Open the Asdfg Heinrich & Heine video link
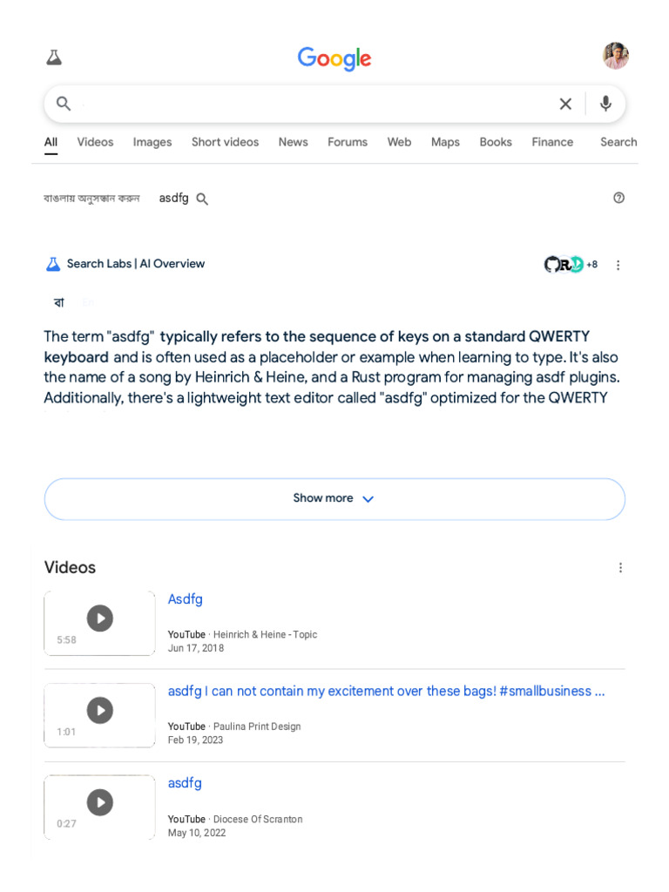This screenshot has height=892, width=669. tap(186, 599)
